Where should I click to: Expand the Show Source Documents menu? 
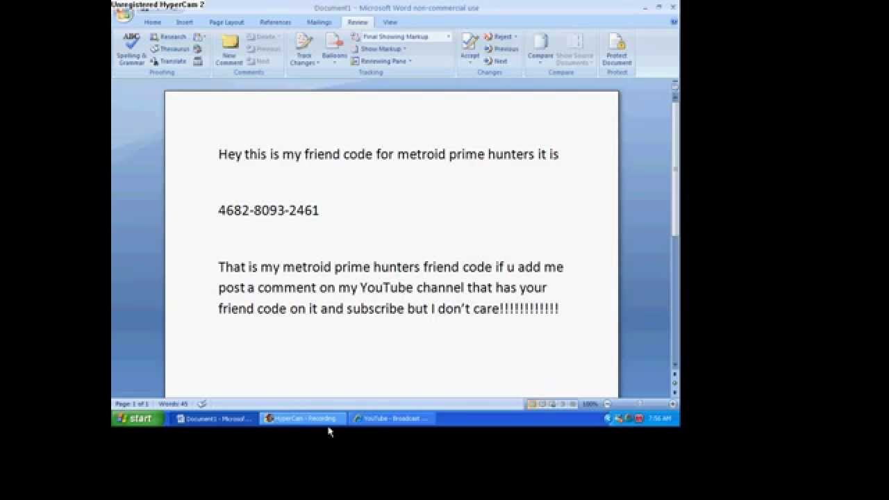click(x=574, y=49)
